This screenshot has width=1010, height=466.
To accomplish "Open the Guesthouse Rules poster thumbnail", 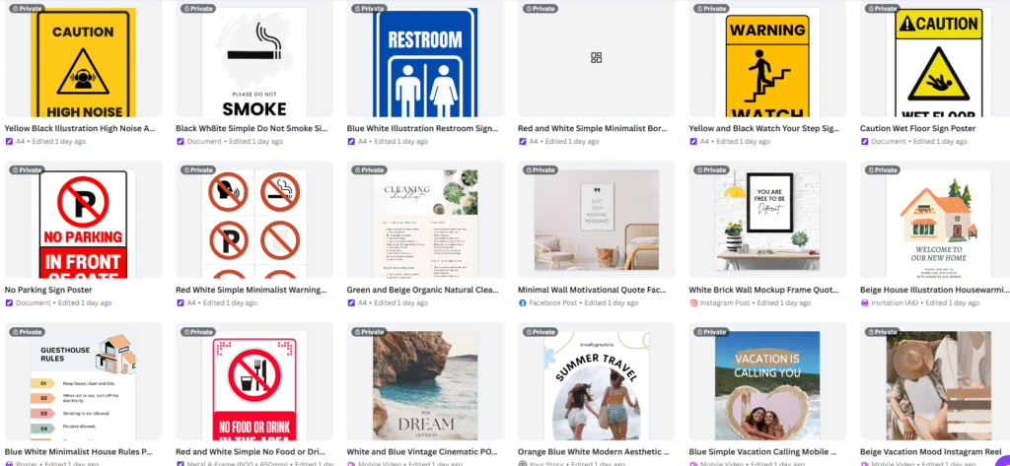I will coord(83,385).
